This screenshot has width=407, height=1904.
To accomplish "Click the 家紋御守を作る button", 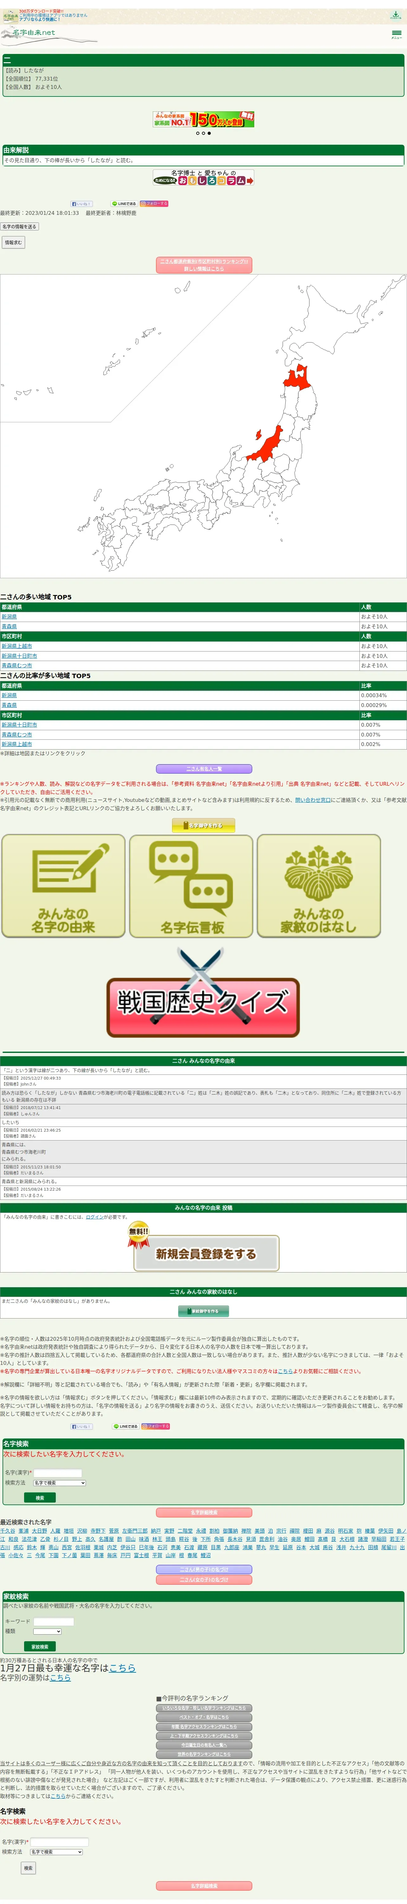I will point(203,1311).
